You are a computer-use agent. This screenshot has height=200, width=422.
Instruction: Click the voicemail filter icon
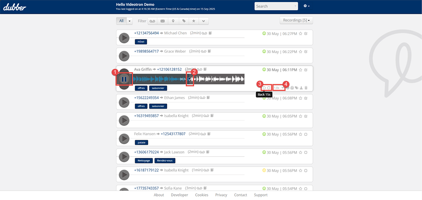(x=152, y=21)
